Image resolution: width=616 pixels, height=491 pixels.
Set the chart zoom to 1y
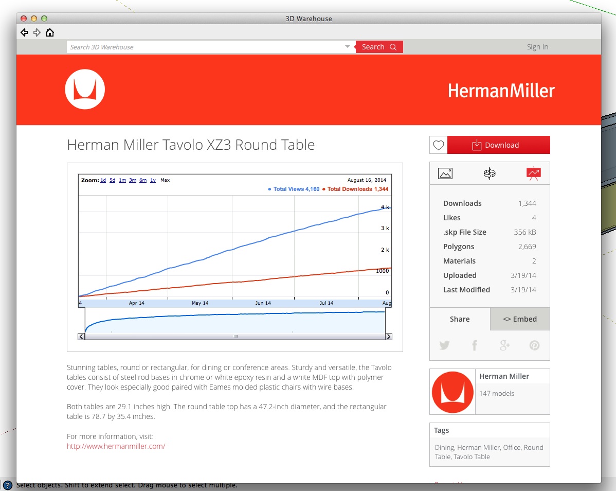pyautogui.click(x=153, y=180)
